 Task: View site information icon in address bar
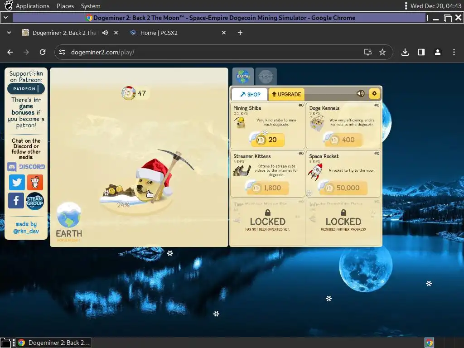point(62,52)
